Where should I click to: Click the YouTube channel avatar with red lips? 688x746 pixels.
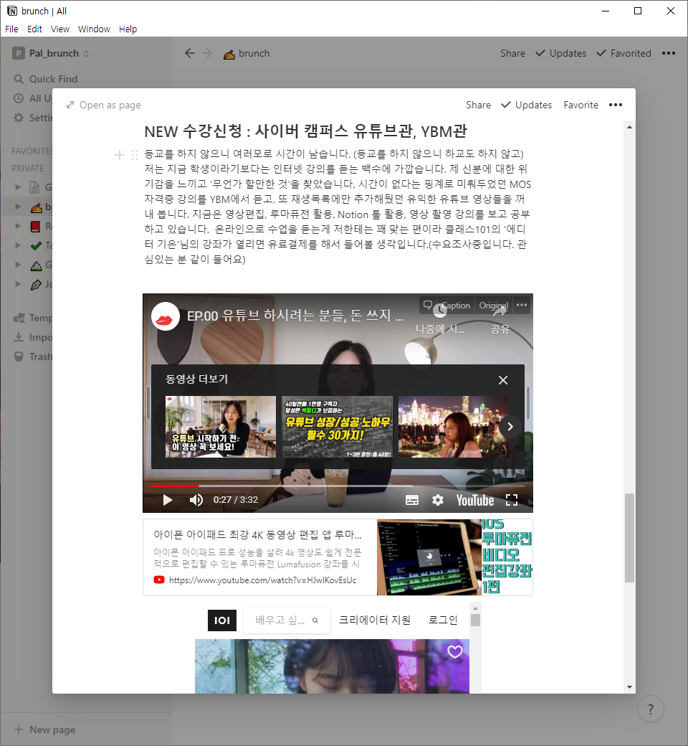[x=165, y=316]
